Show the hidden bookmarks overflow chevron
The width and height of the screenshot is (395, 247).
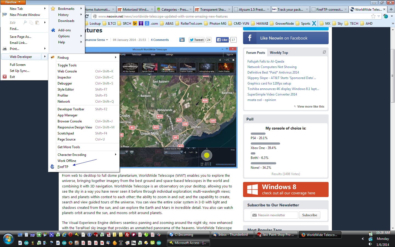[393, 24]
